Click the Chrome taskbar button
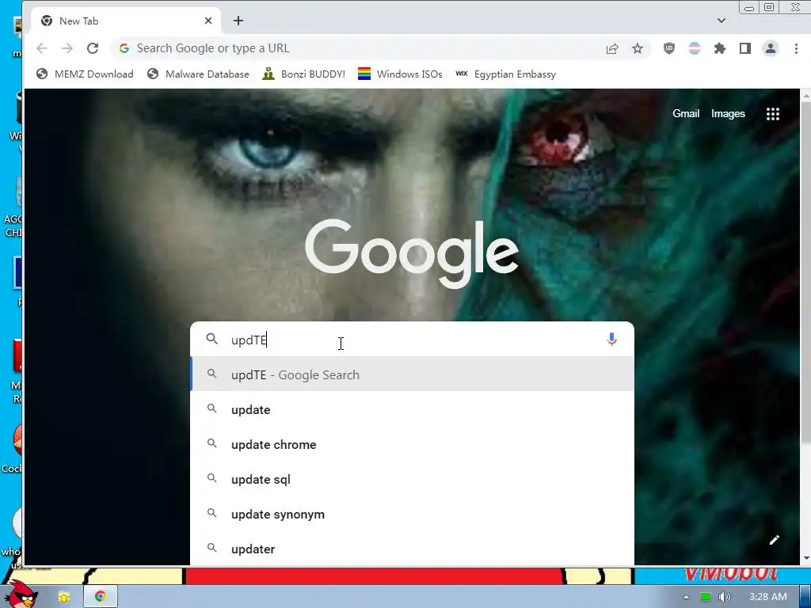The width and height of the screenshot is (811, 608). (101, 597)
